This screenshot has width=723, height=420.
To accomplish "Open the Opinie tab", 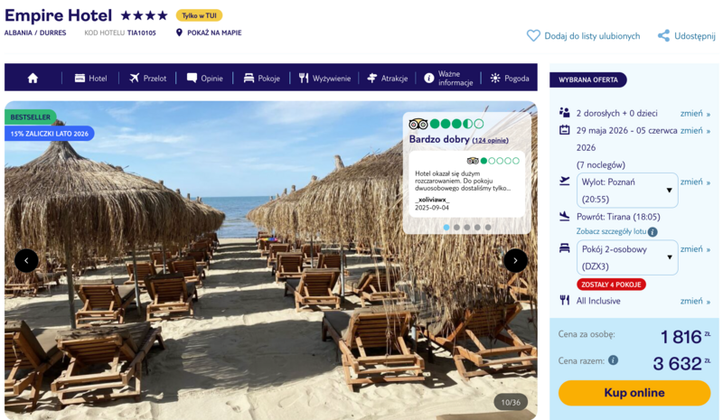I will click(204, 78).
